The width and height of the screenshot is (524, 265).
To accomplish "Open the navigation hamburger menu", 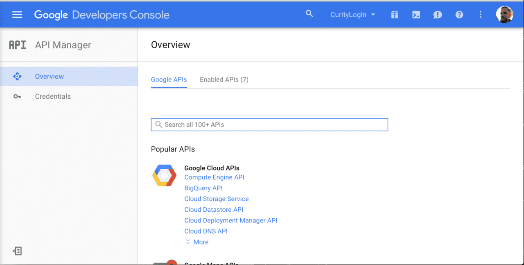I will [x=17, y=14].
